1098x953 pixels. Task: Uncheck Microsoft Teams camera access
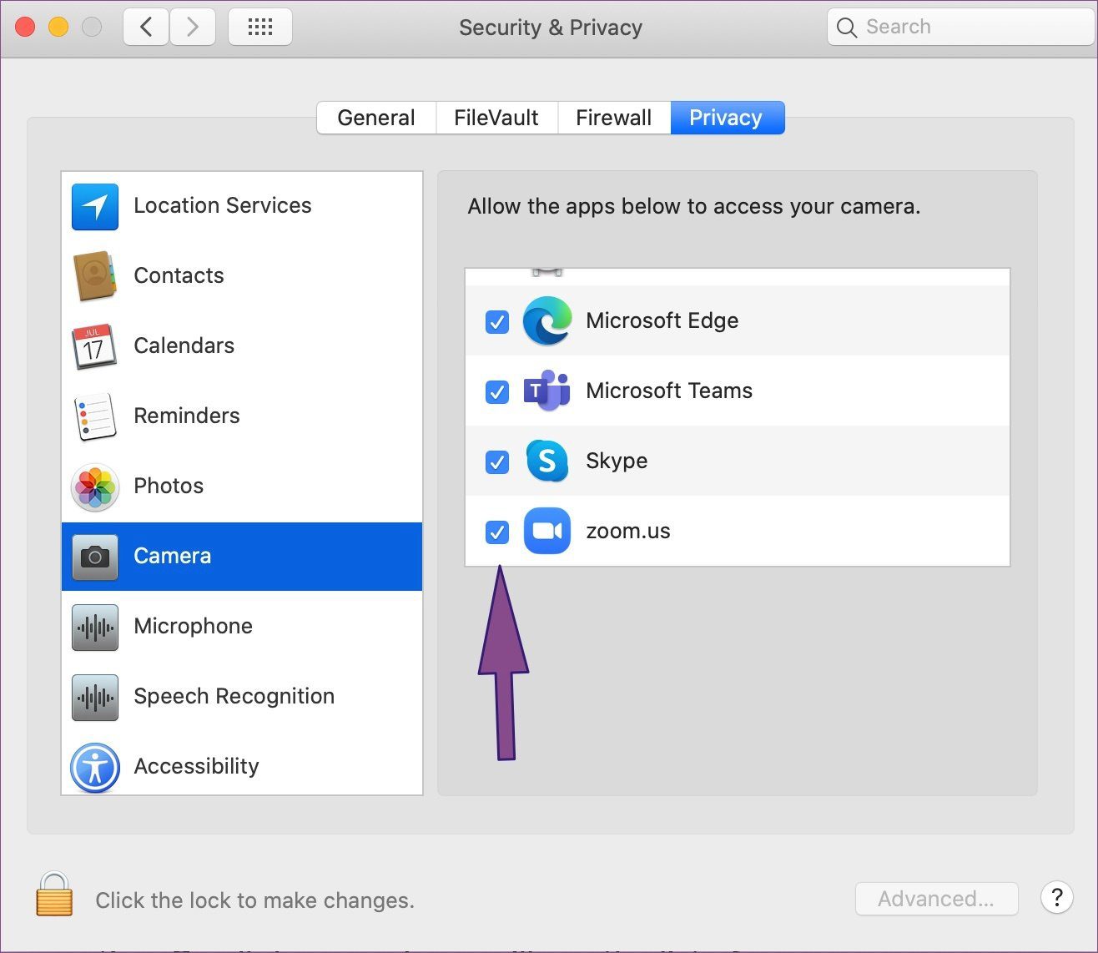(x=497, y=391)
